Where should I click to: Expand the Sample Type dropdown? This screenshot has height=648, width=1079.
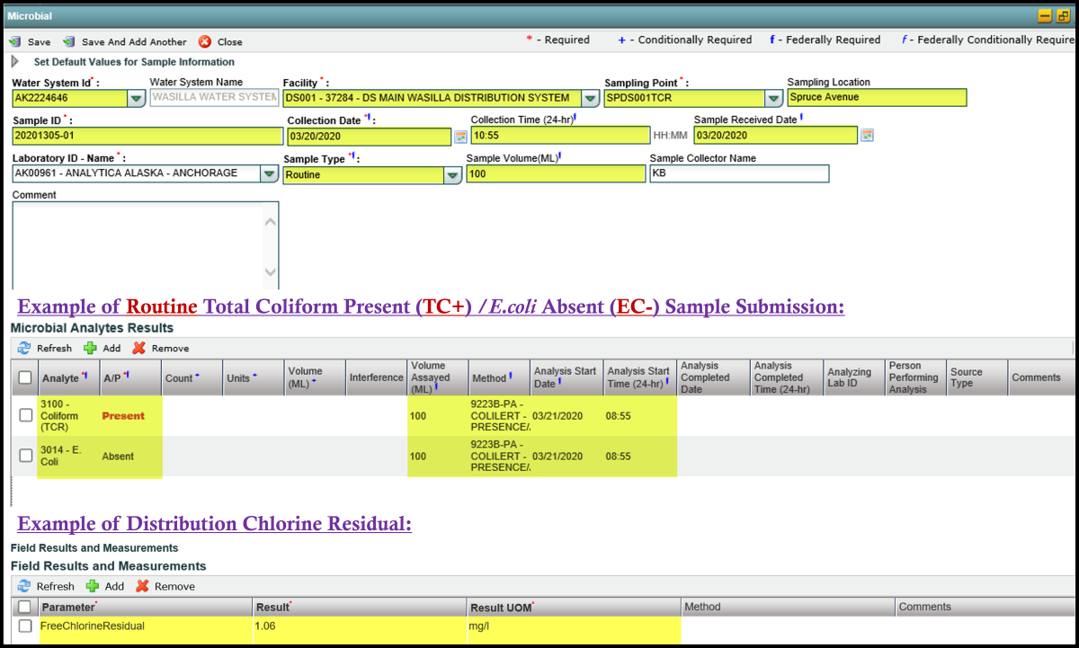[x=452, y=175]
